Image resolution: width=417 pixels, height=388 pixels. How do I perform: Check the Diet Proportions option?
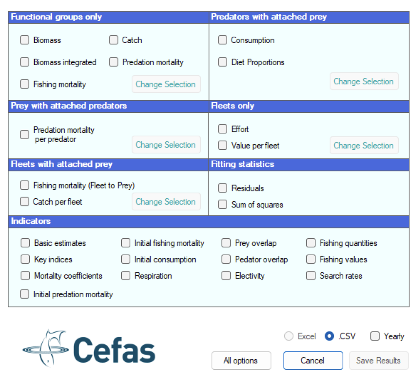222,62
